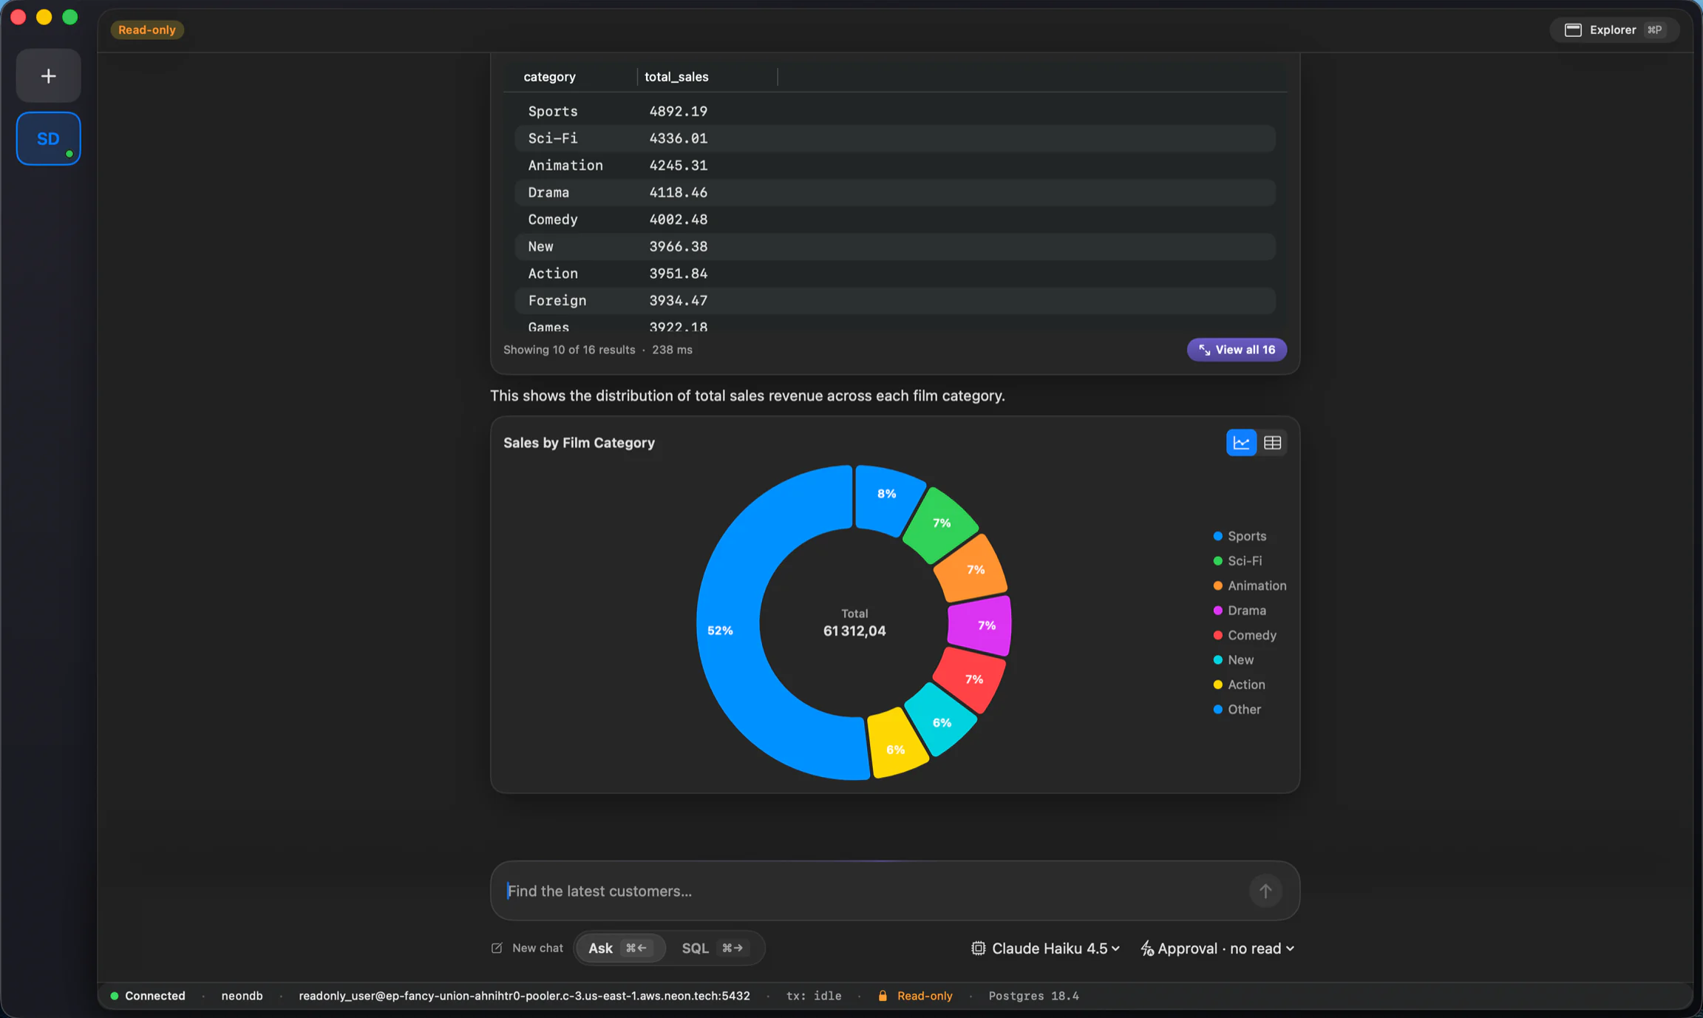Click the orange 7% Animation segment
The width and height of the screenshot is (1703, 1018).
coord(973,569)
